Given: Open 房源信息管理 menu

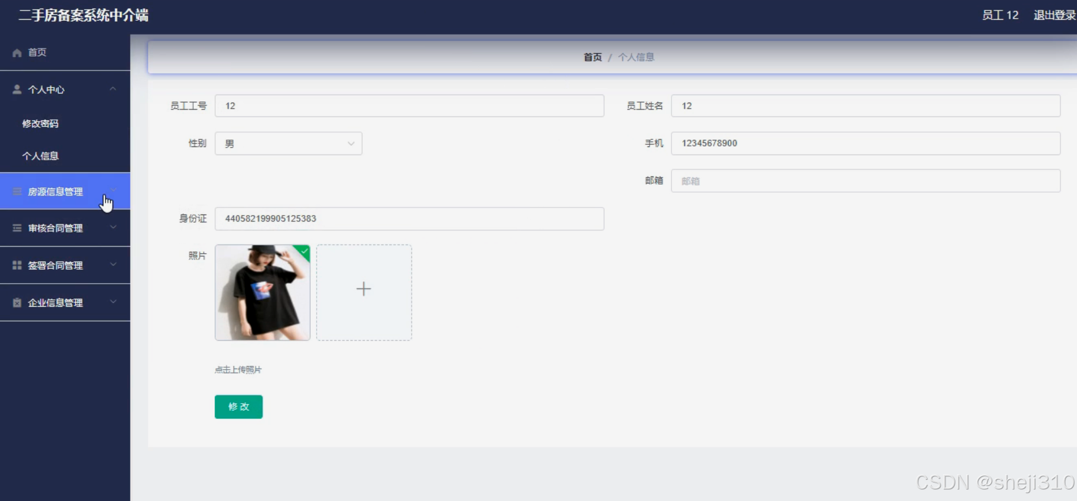Looking at the screenshot, I should [65, 191].
